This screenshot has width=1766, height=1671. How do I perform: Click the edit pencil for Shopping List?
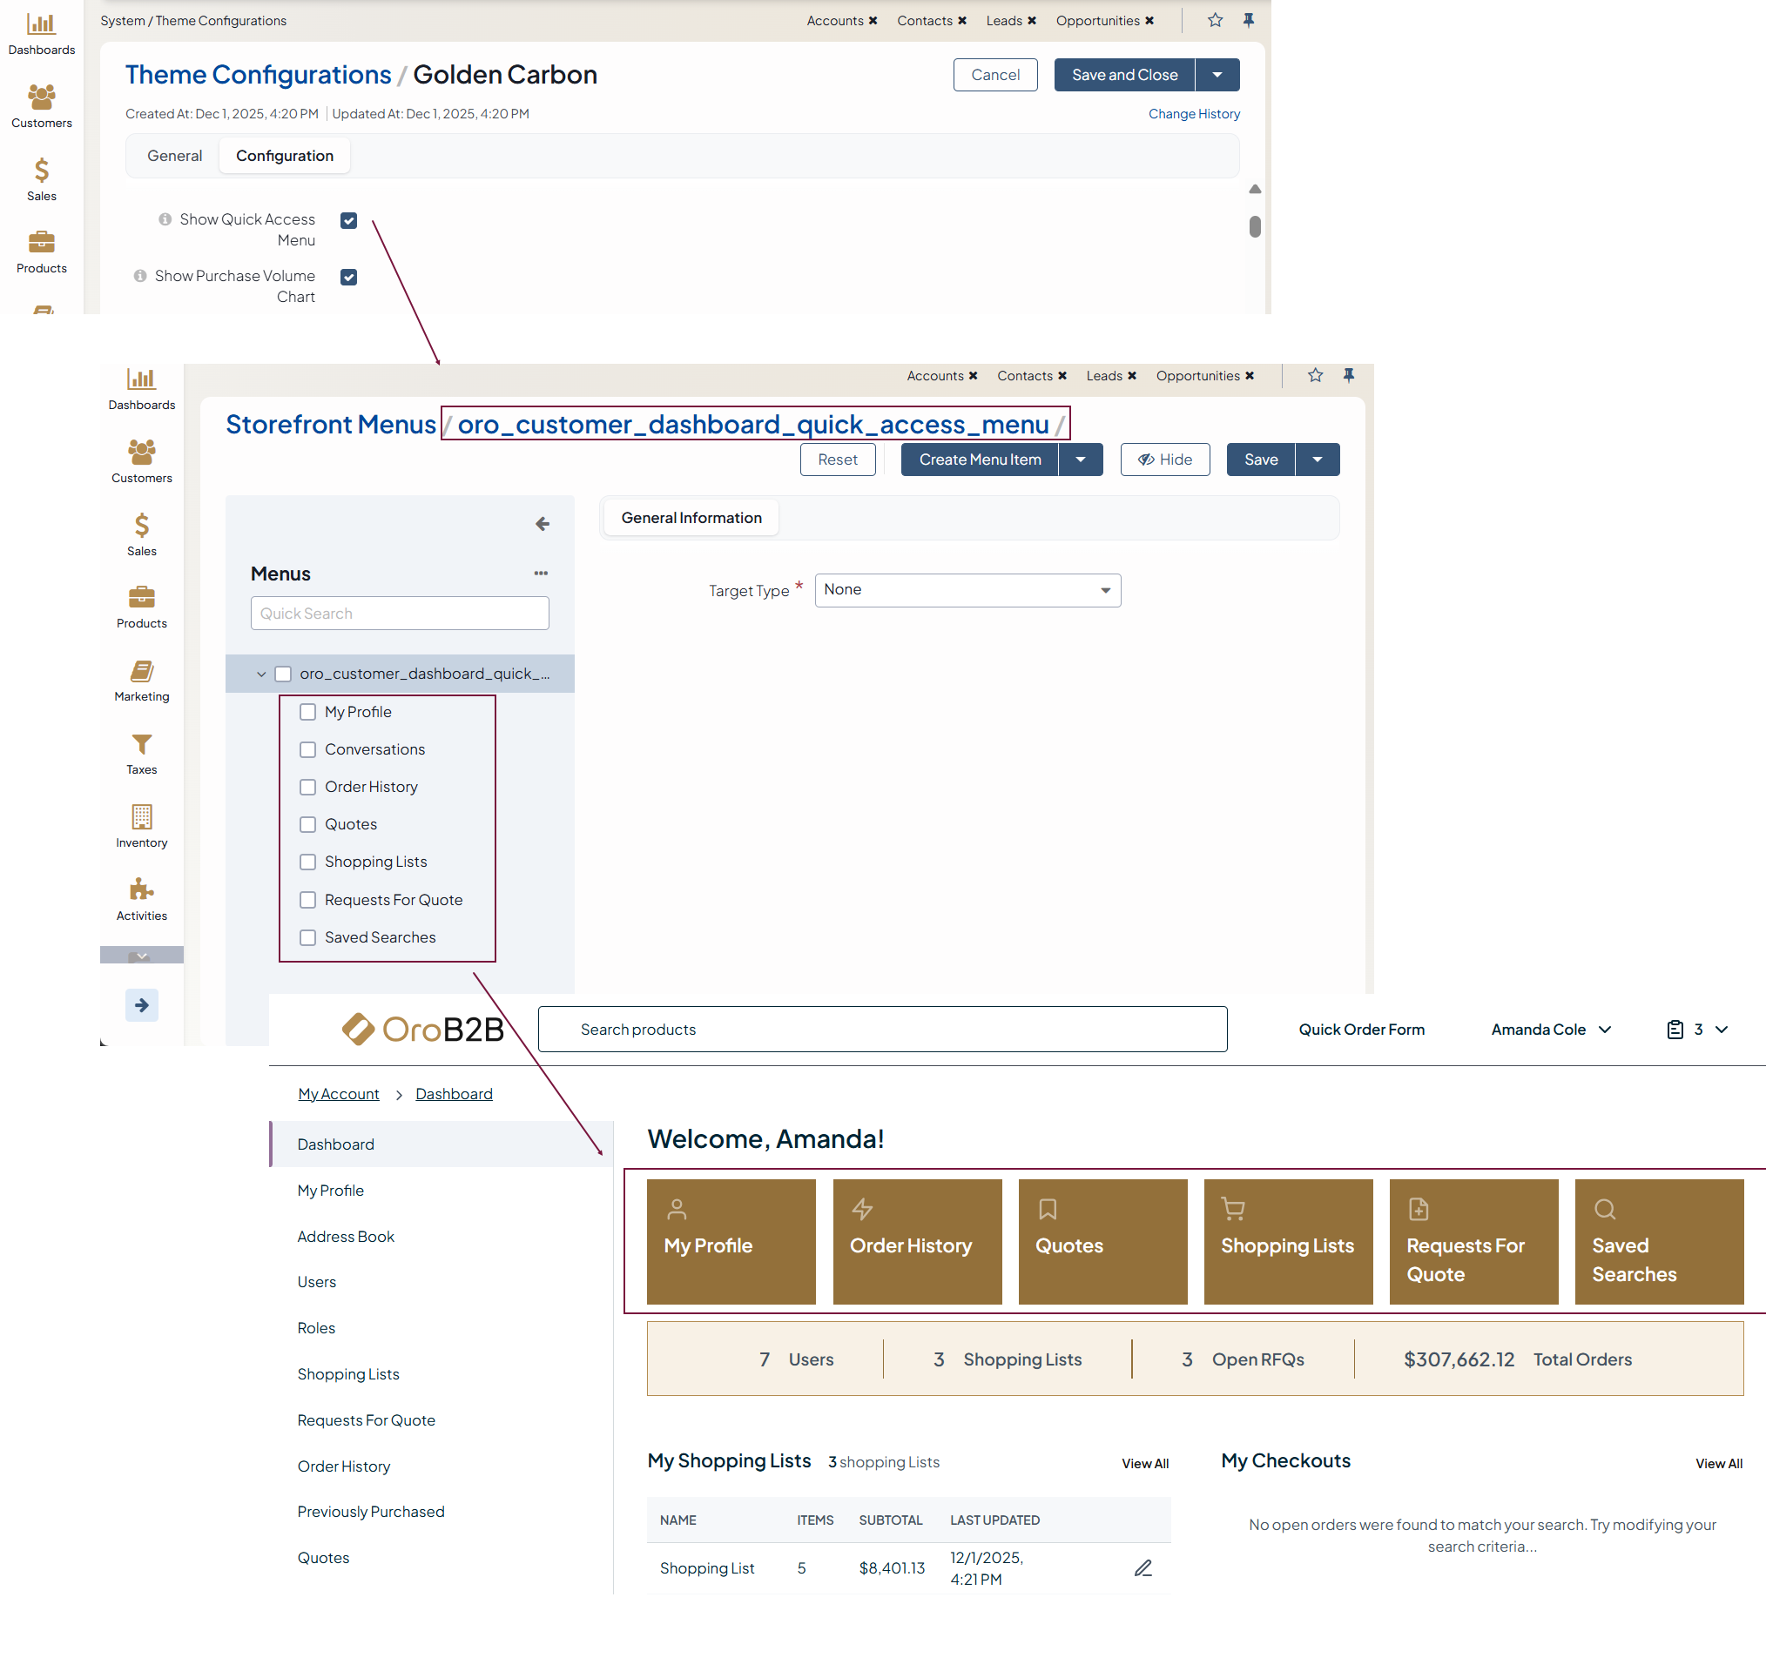pos(1143,1568)
